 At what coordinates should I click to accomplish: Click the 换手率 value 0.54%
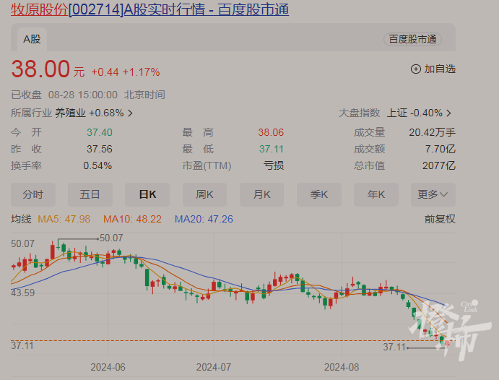click(x=97, y=166)
